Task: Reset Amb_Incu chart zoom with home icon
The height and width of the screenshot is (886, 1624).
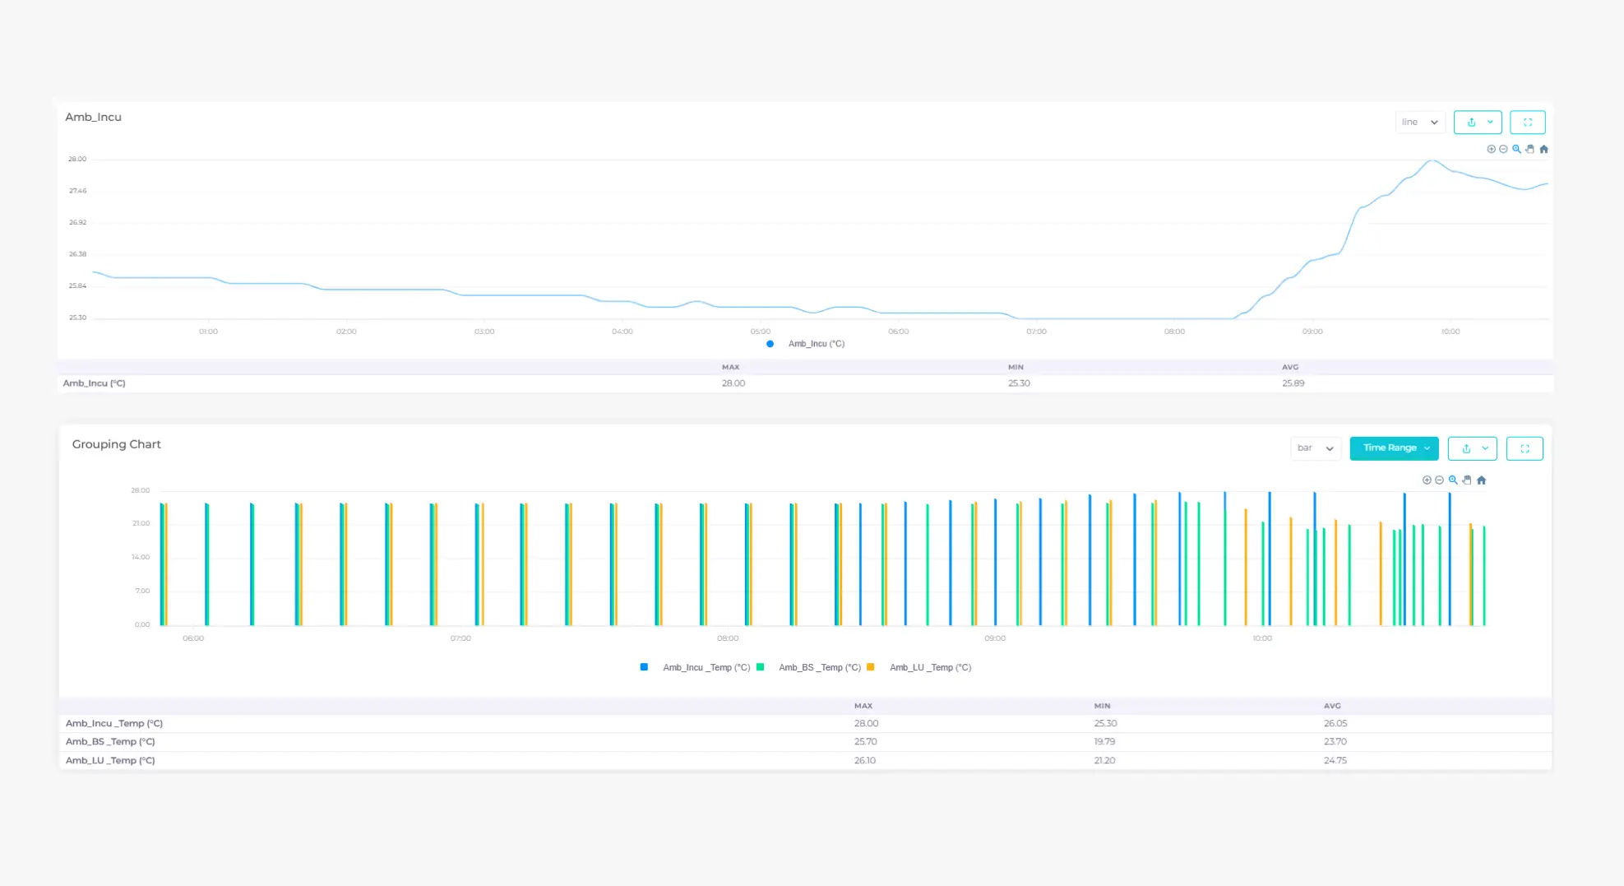Action: click(1543, 149)
